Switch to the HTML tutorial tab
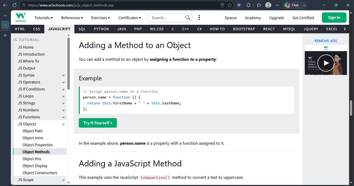Image resolution: width=354 pixels, height=186 pixels. click(20, 29)
